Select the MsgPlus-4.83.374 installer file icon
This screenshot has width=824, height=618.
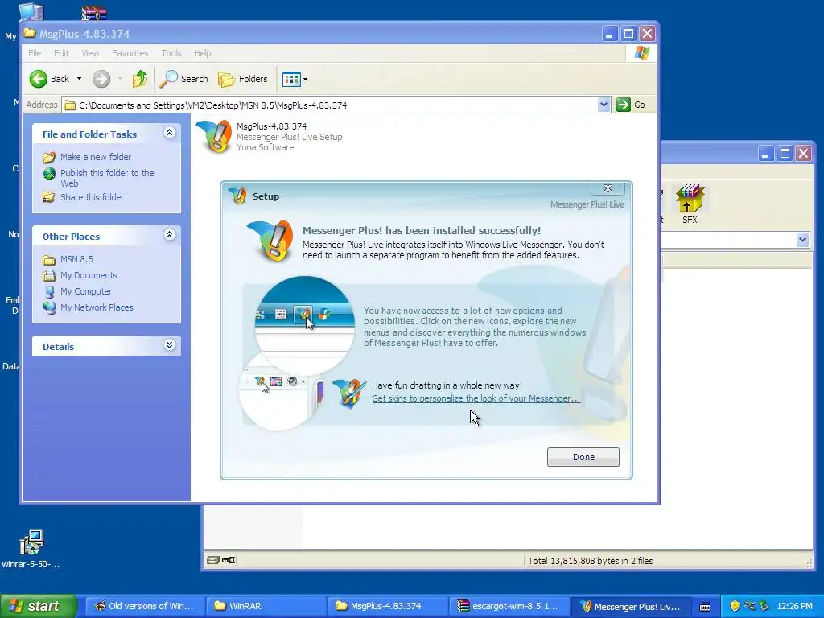[x=213, y=137]
